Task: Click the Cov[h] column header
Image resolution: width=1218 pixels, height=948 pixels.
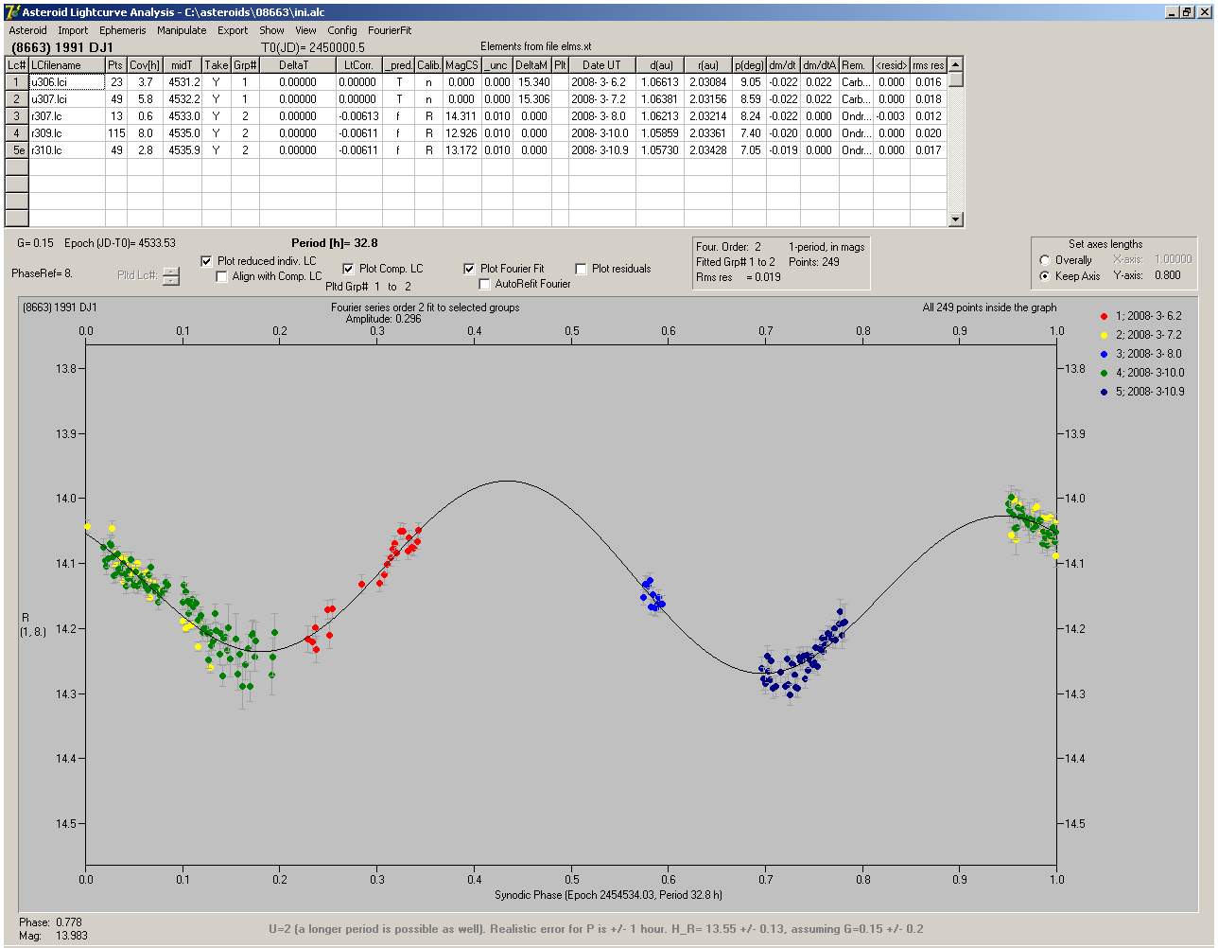Action: pos(145,65)
